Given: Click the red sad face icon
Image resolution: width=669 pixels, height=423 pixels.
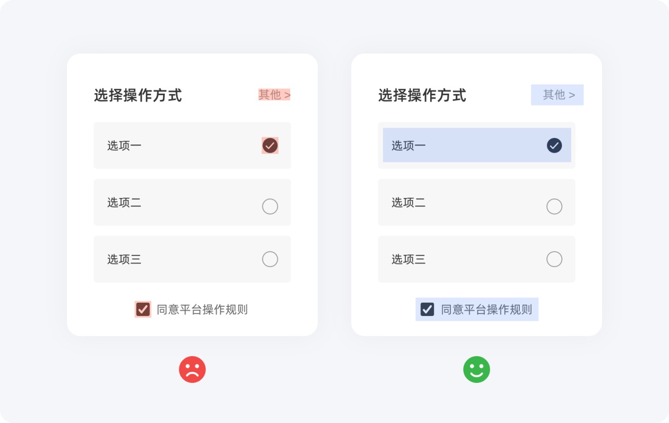Looking at the screenshot, I should click(192, 369).
